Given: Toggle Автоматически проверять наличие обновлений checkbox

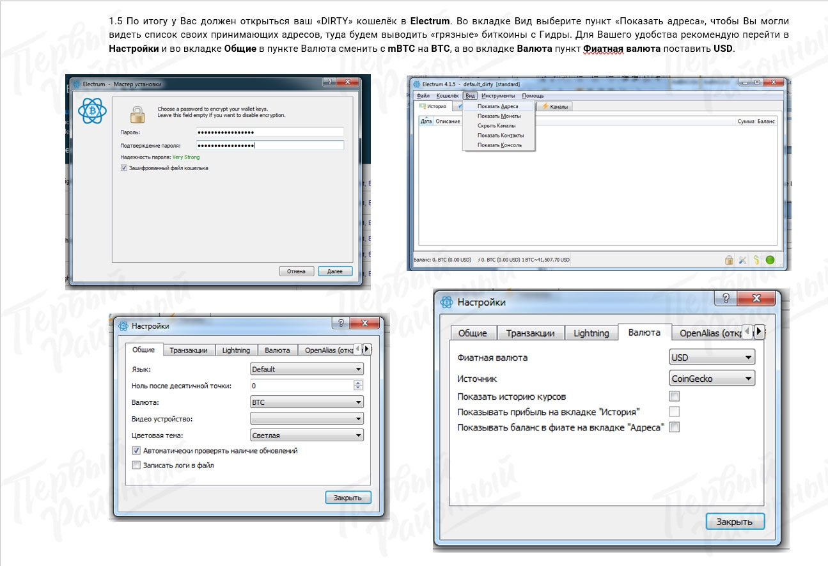Looking at the screenshot, I should click(136, 451).
